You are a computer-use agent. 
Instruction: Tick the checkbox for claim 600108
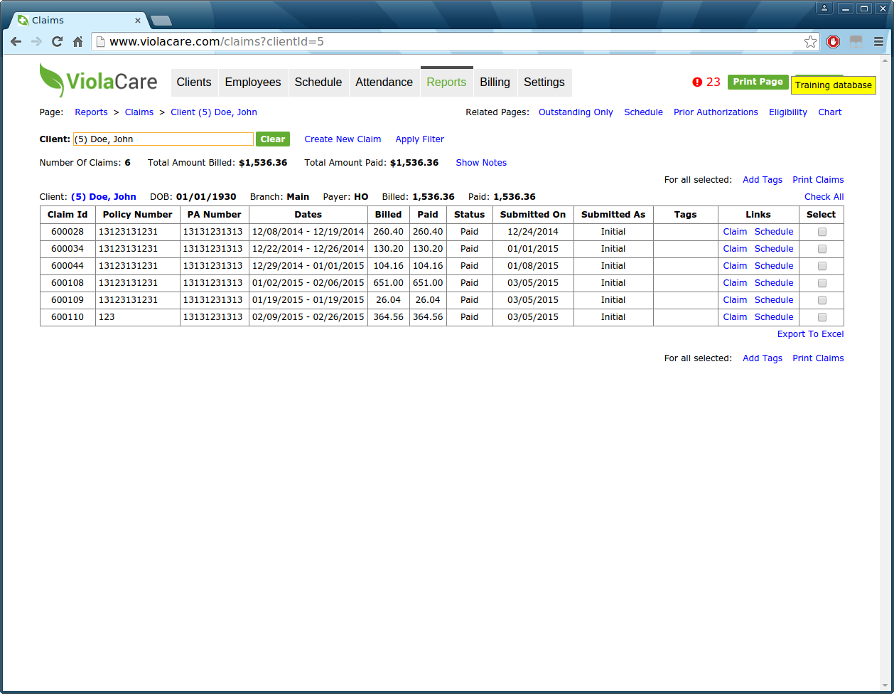pos(822,283)
